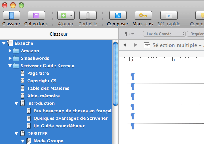
Task: Click the Réf. rapide icon
Action: pos(169,15)
